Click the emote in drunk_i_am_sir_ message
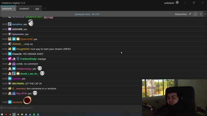The width and height of the screenshot is (207, 116). pos(42,73)
